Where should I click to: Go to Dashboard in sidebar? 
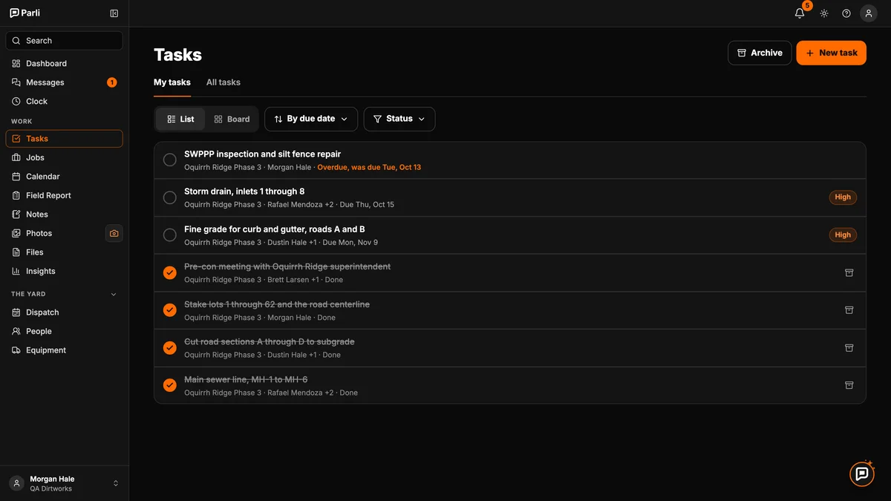[x=64, y=64]
